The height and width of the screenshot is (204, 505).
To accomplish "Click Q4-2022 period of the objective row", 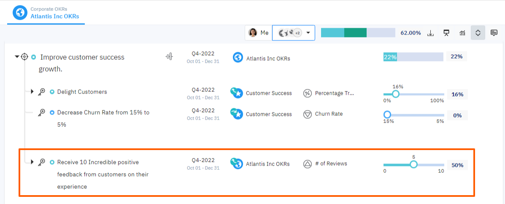I will click(x=203, y=54).
